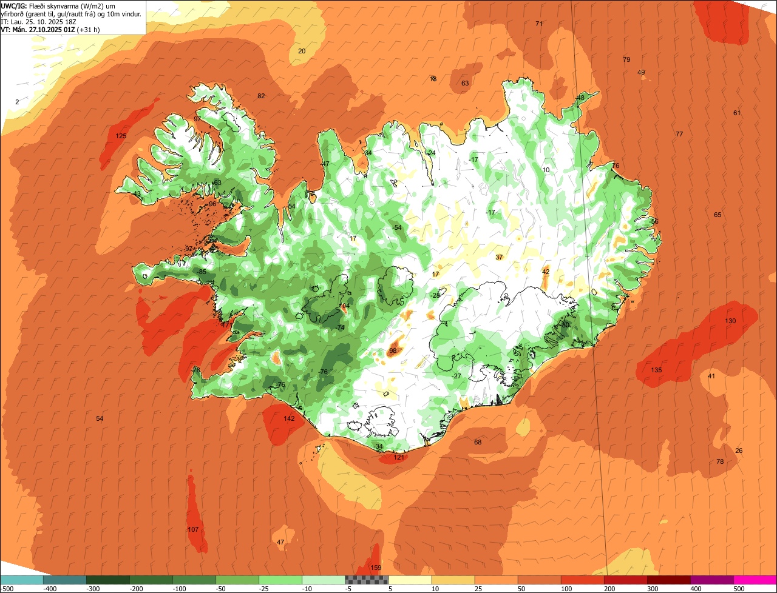
Task: Click the map value '2' near the left edge
Action: click(x=17, y=102)
